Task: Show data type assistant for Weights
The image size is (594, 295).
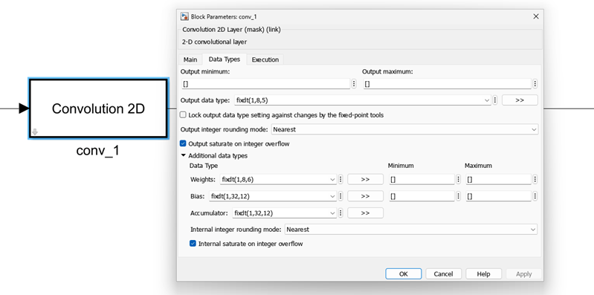Action: (365, 180)
